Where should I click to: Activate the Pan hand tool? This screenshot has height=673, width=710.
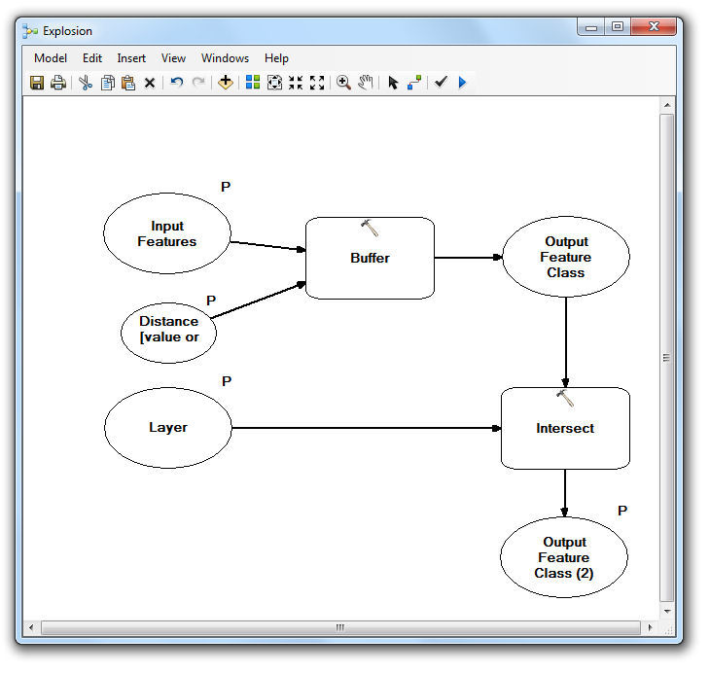(x=366, y=83)
